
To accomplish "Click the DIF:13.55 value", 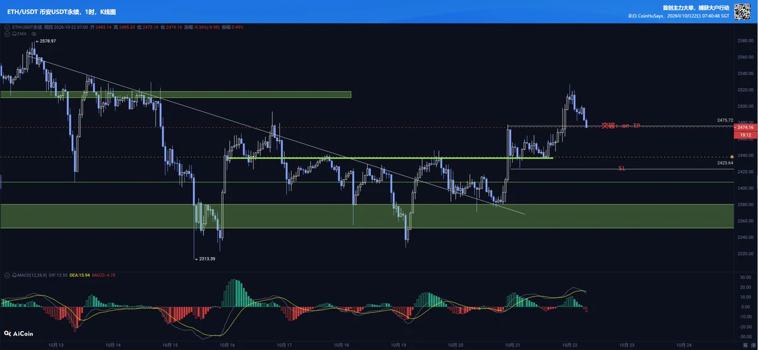I will (x=58, y=276).
